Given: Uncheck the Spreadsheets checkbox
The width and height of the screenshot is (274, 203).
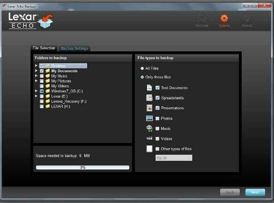Looking at the screenshot, I should tap(157, 98).
